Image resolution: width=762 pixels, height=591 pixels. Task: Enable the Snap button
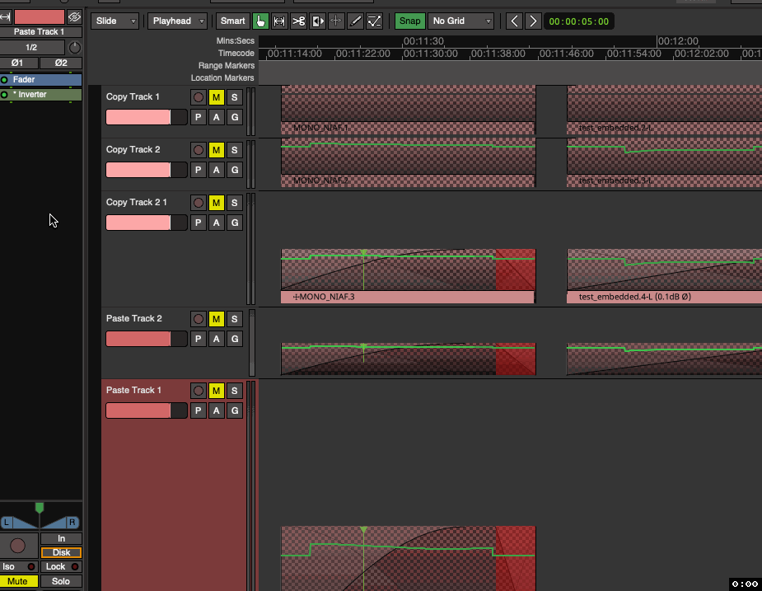(409, 21)
